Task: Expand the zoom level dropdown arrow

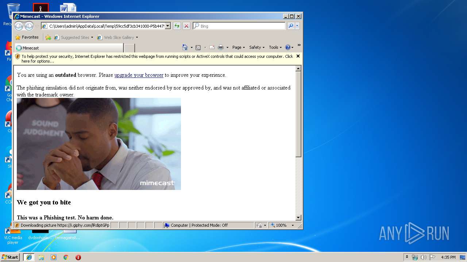Action: 293,225
